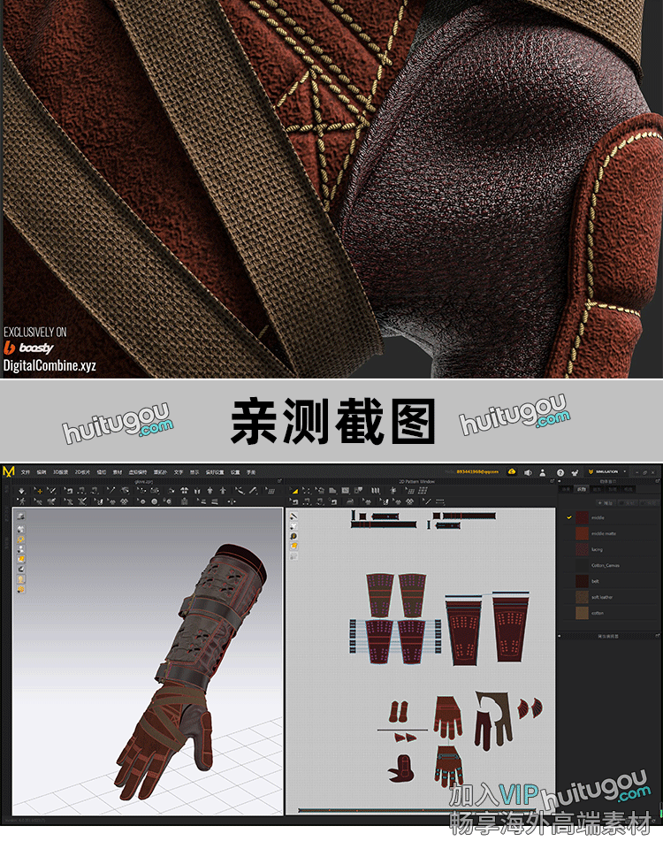Open the help question mark icon
Screen dimensions: 663x849
coord(560,472)
